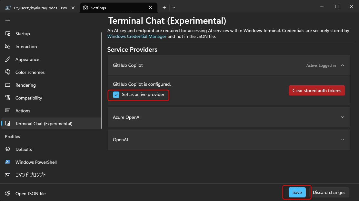Open Compatibility settings page
The image size is (359, 201).
[51, 98]
